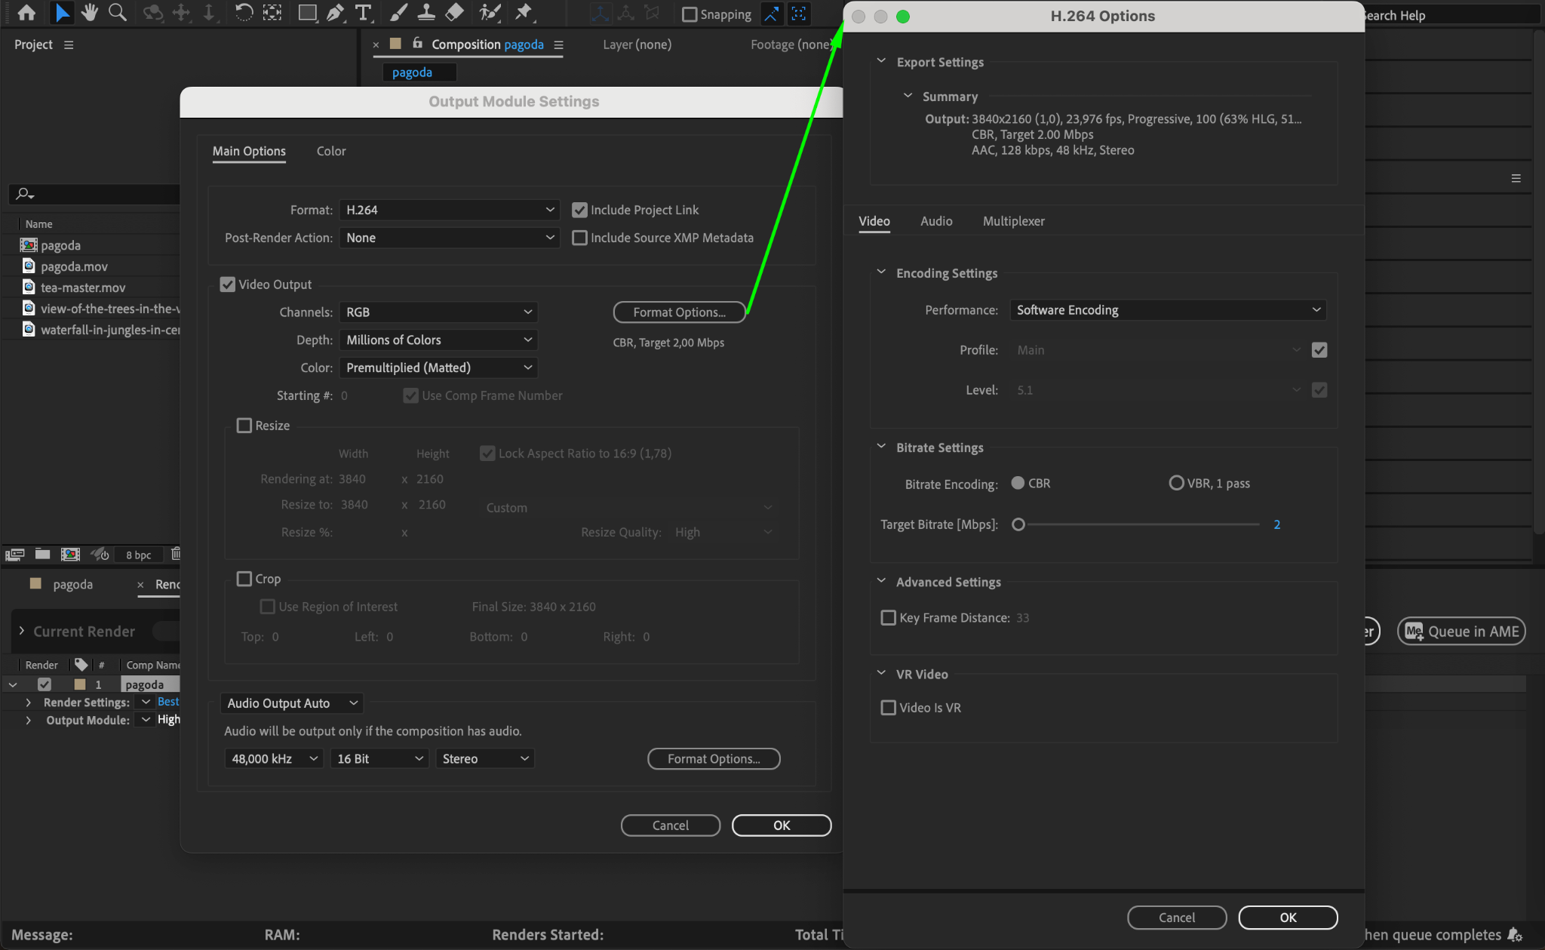Open the Performance Software Encoding dropdown

pyautogui.click(x=1167, y=310)
